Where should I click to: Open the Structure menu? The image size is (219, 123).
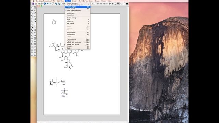click(x=75, y=1)
